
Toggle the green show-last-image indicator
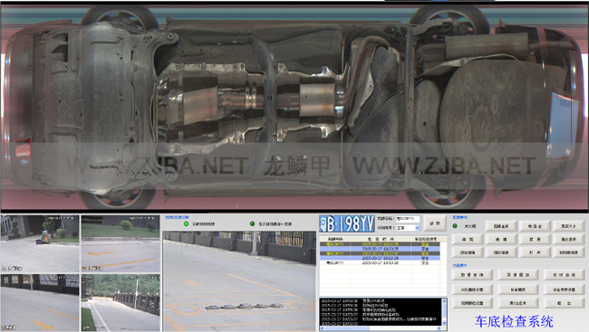pos(252,223)
